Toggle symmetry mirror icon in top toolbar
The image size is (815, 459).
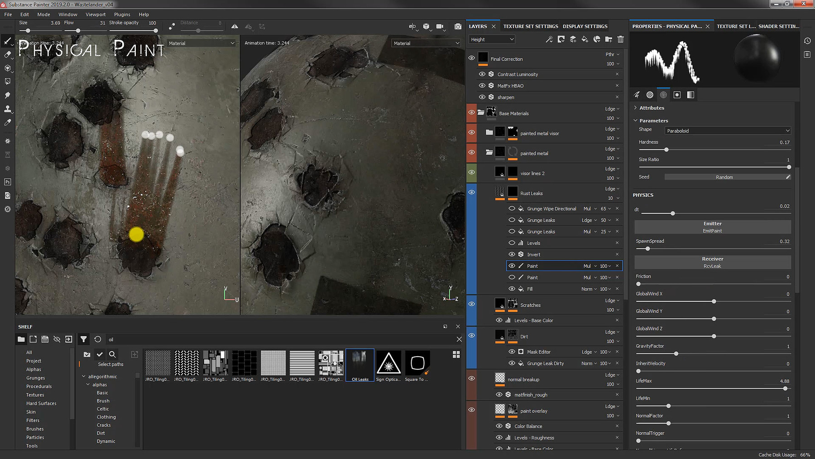[235, 27]
